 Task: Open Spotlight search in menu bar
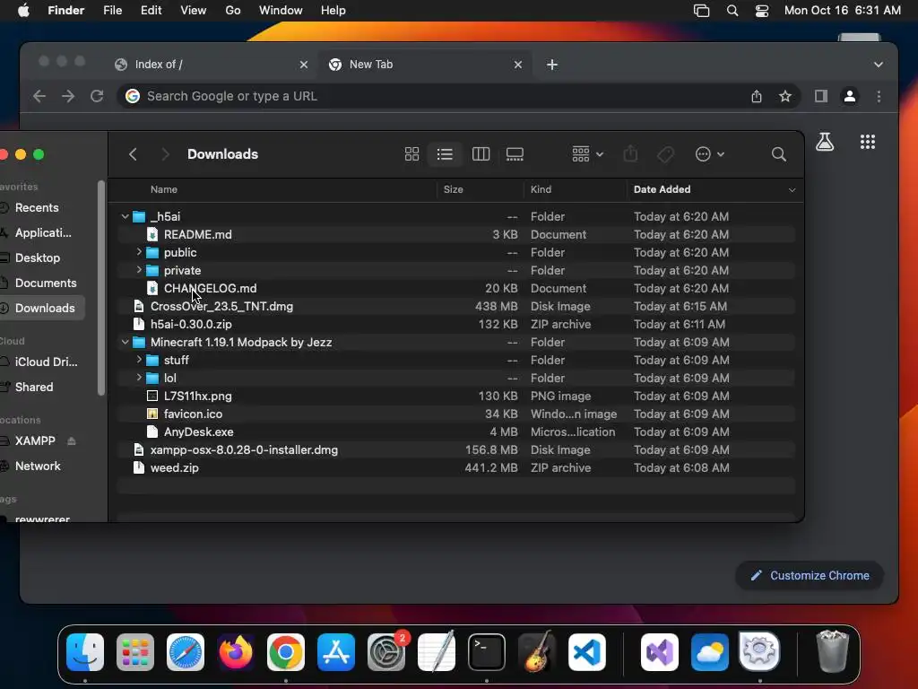(x=732, y=11)
